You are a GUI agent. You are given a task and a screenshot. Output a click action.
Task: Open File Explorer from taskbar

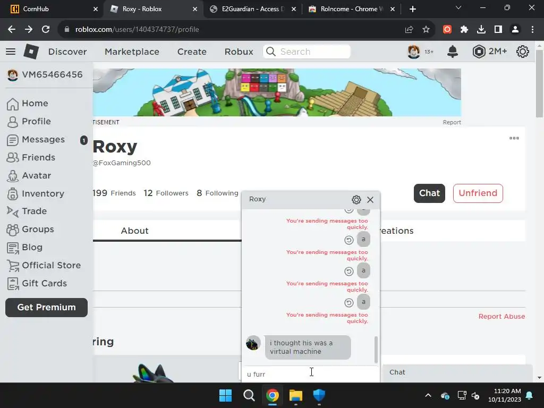(x=296, y=395)
